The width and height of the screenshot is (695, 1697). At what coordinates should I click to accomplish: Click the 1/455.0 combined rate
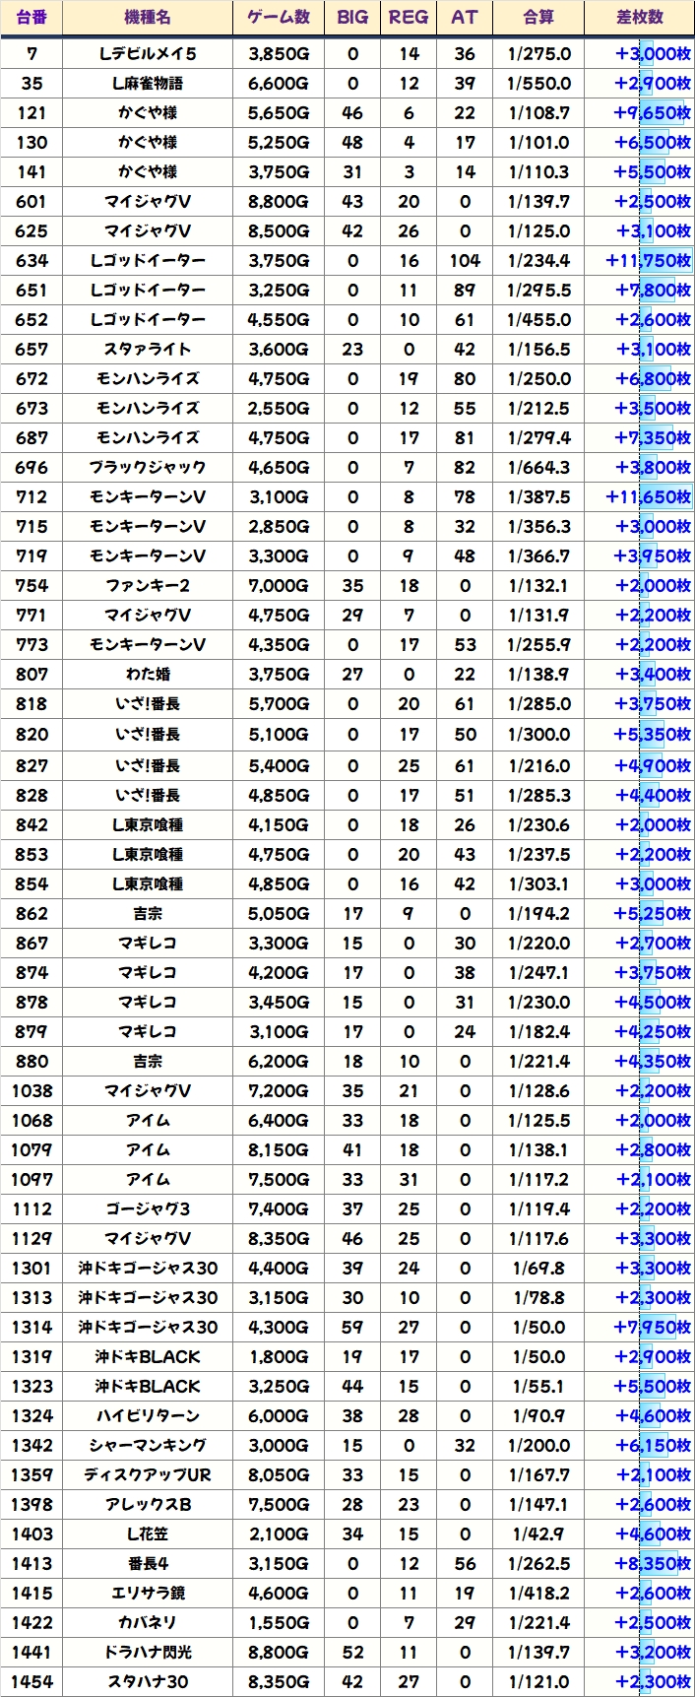(x=538, y=320)
